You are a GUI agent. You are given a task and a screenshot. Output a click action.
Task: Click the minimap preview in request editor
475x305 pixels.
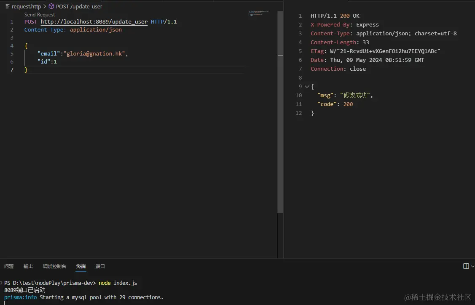(x=258, y=13)
